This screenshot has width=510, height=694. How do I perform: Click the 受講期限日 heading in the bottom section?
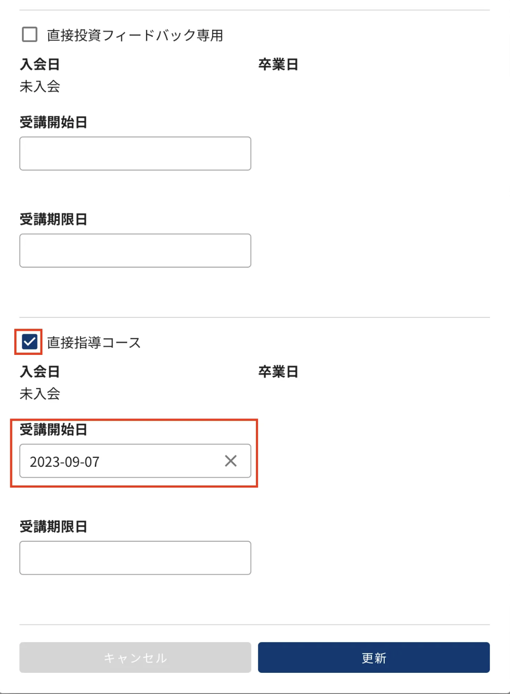[53, 526]
